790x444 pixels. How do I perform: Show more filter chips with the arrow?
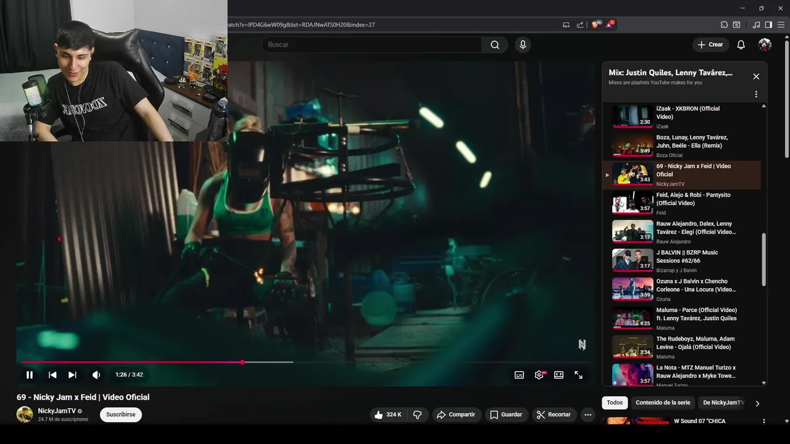click(757, 403)
